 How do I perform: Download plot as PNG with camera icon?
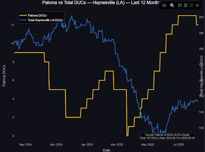[164, 5]
